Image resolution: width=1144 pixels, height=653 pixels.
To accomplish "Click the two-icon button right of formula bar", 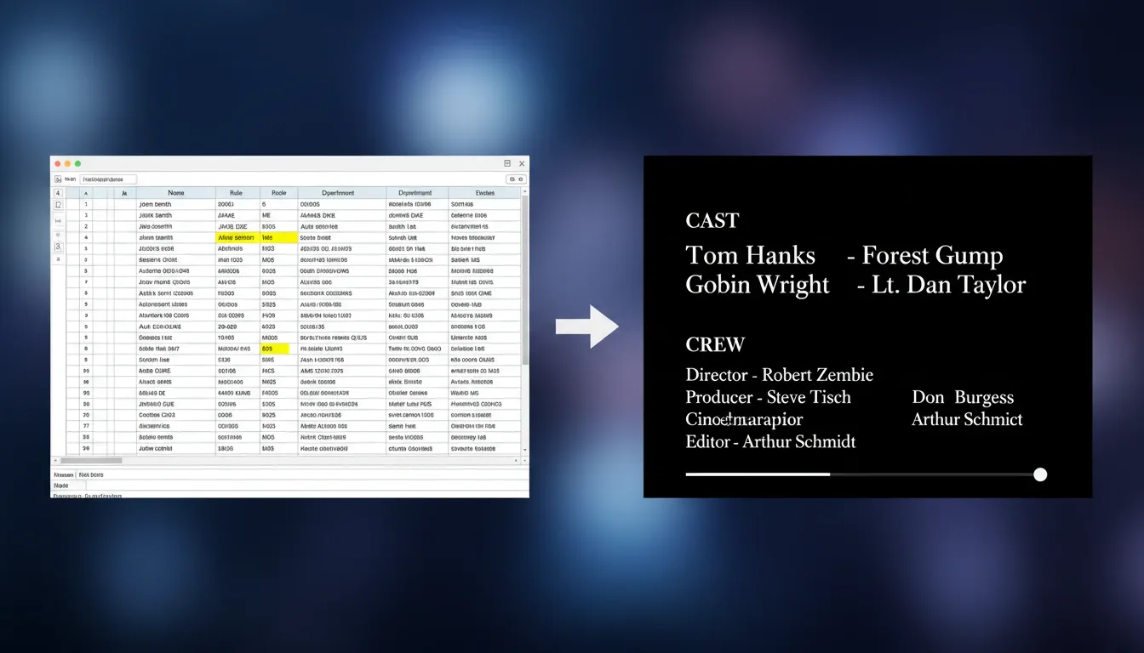I will coord(516,179).
